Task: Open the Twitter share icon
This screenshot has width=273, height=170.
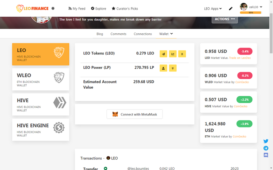Action: click(266, 141)
